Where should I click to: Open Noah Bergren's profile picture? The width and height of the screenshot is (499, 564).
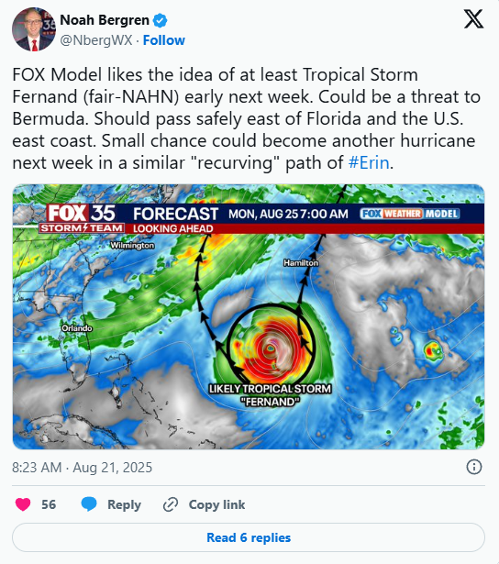click(x=34, y=29)
